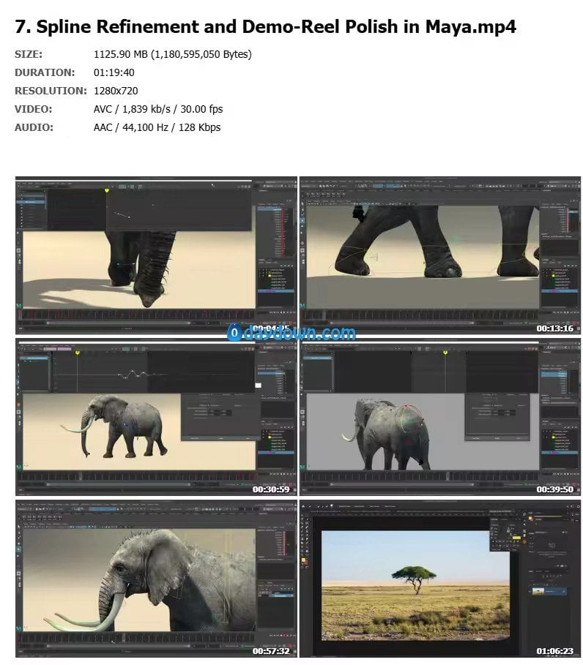Click the yellow playhead marker in 00:39:50 frame
583x665 pixels.
(x=444, y=353)
